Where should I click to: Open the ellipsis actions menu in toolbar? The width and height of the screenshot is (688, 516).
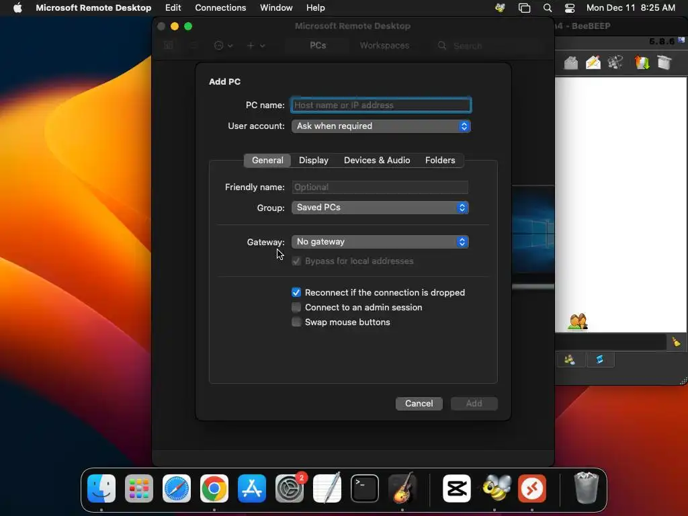223,46
